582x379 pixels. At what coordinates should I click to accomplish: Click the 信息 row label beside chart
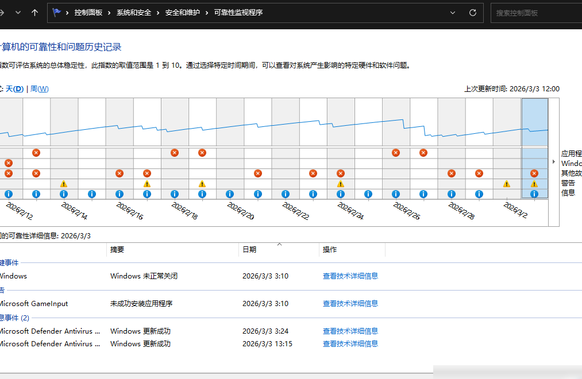568,193
